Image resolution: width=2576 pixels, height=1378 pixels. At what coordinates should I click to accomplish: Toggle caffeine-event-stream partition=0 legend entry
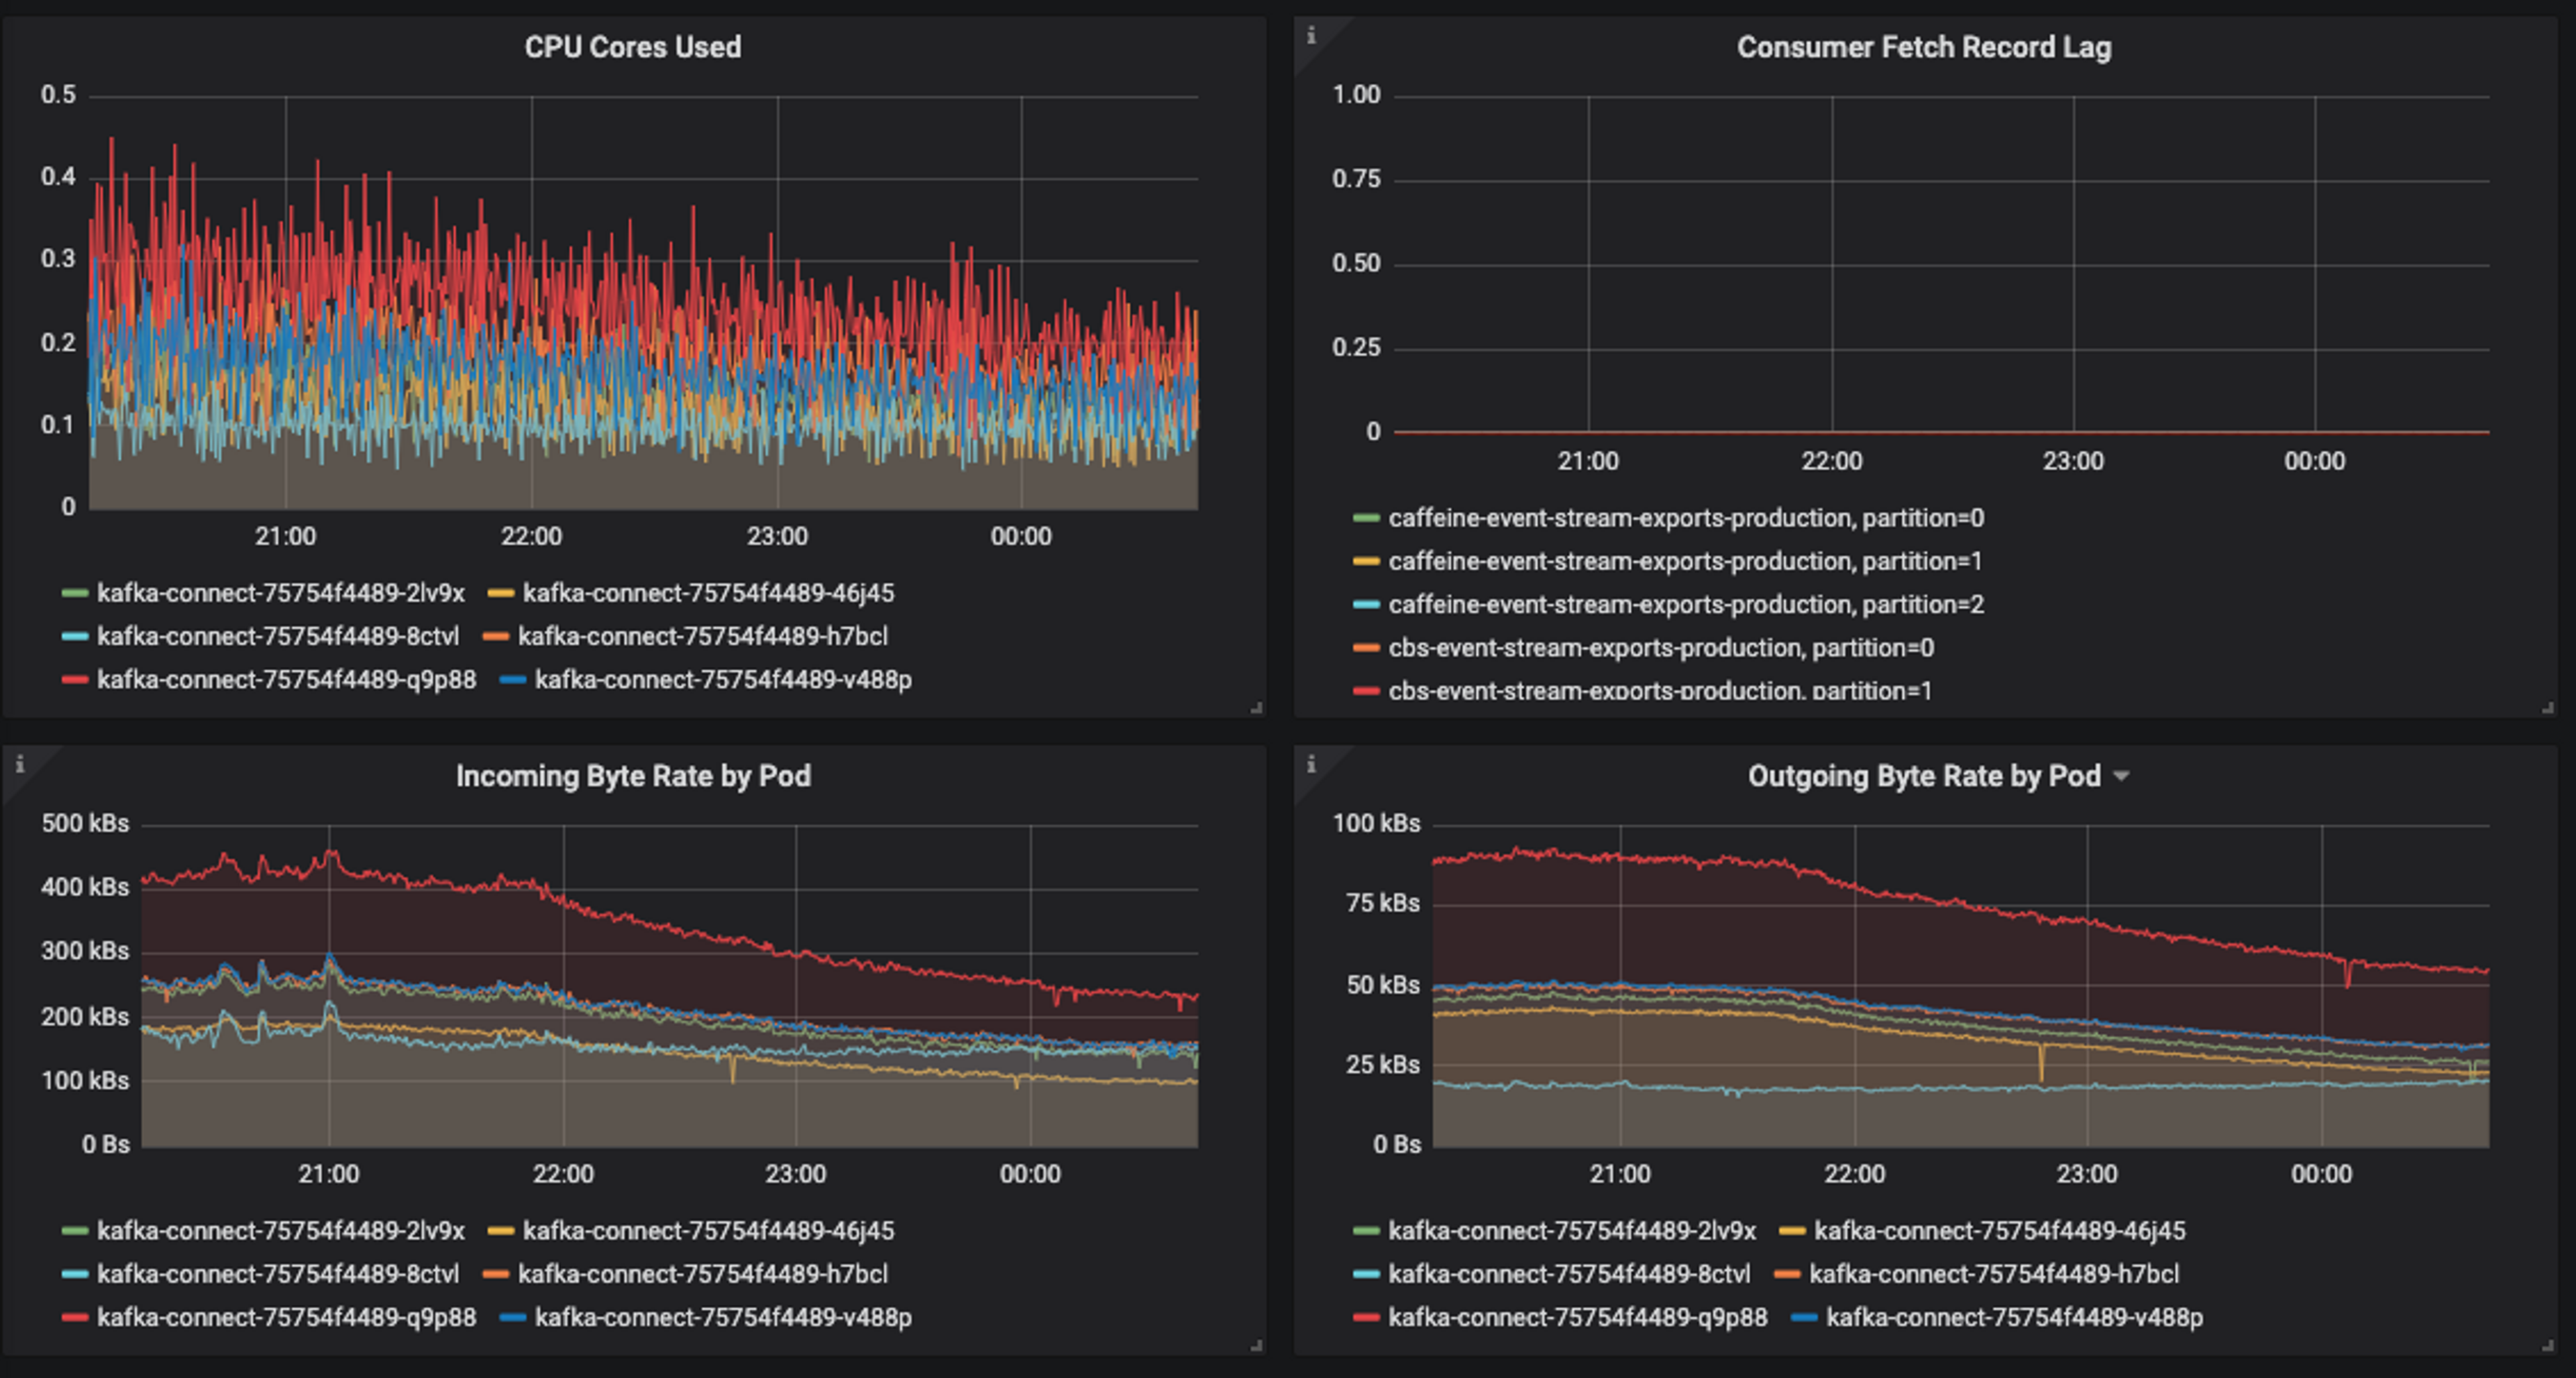[x=1686, y=518]
